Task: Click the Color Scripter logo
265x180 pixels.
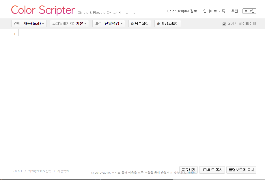Action: (43, 10)
